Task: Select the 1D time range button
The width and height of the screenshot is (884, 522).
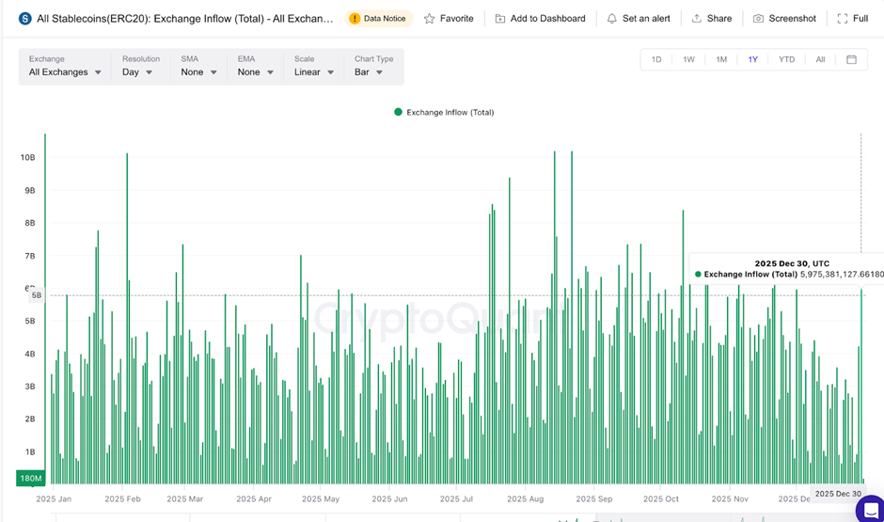Action: [x=656, y=59]
